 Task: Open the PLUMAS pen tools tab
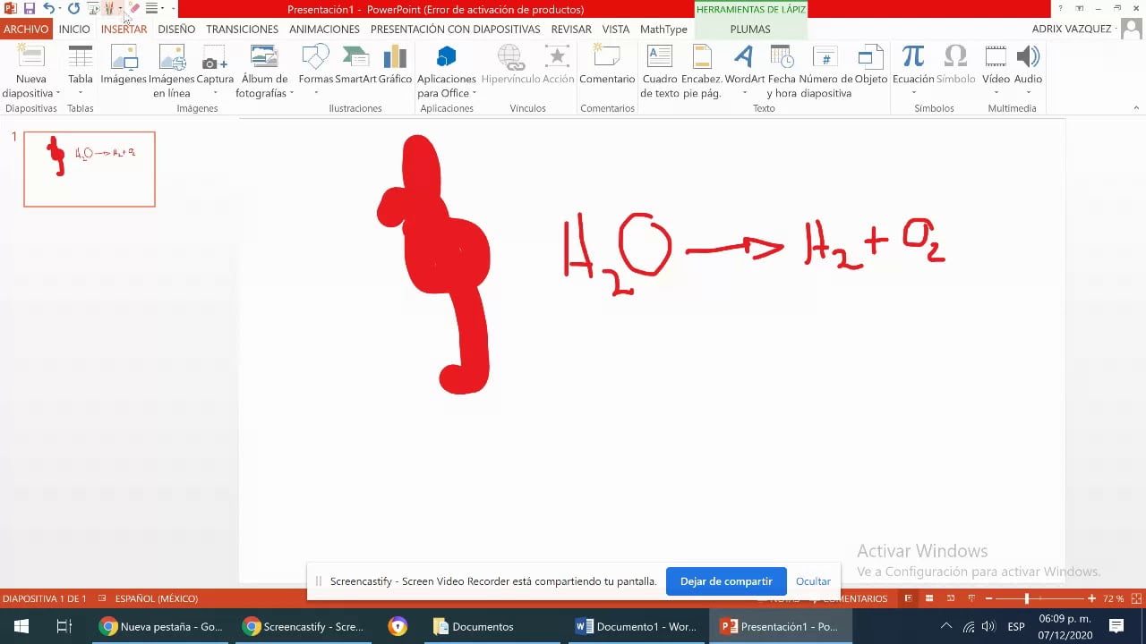coord(750,29)
